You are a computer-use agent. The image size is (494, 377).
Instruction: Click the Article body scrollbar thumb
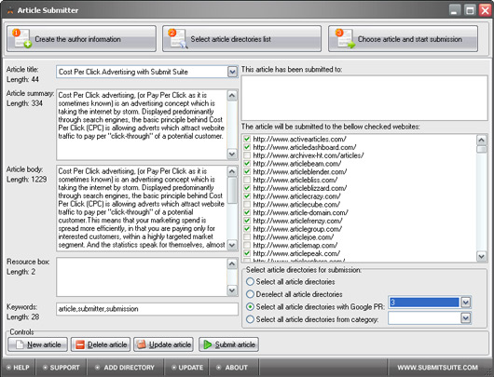pos(232,191)
